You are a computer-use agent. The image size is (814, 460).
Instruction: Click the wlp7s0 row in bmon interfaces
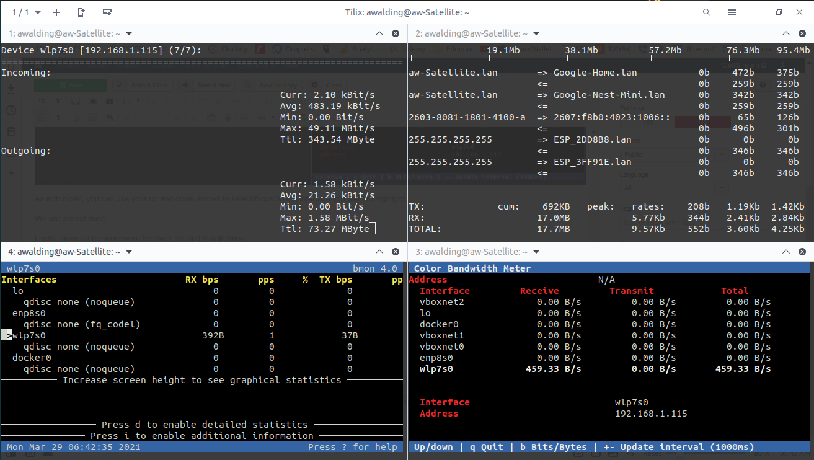click(x=29, y=335)
